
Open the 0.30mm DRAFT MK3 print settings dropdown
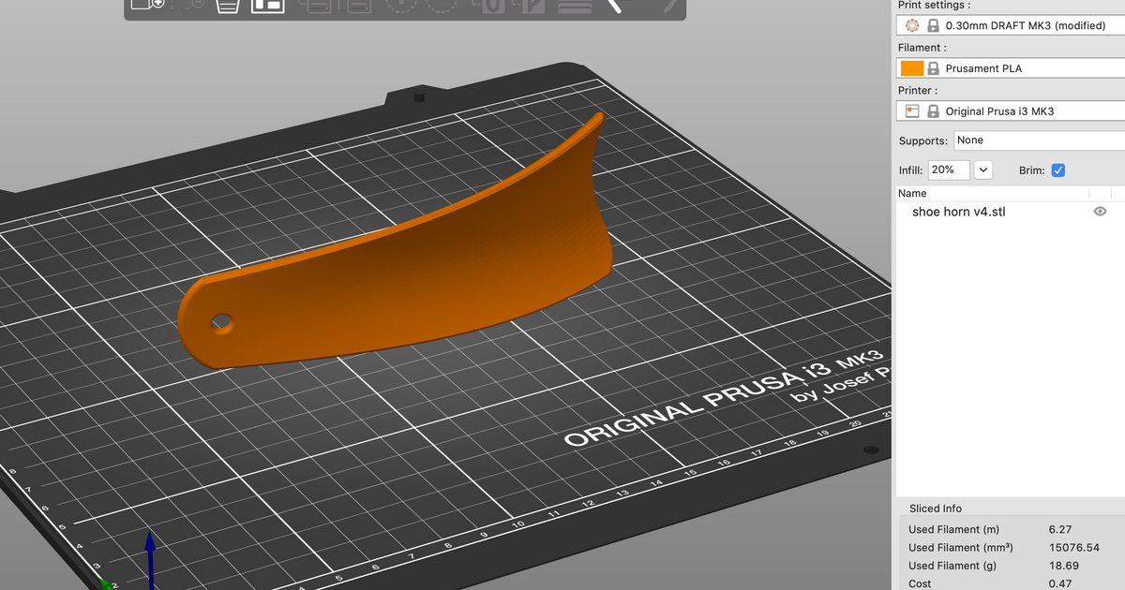(x=1011, y=26)
